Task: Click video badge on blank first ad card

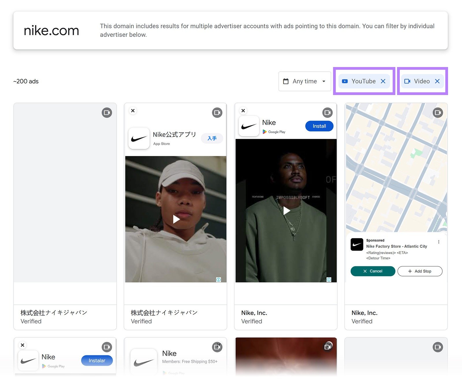Action: coord(107,113)
